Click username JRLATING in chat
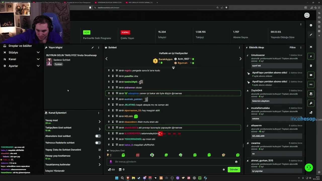Viewport: 322px width, 181px height. 130,105
